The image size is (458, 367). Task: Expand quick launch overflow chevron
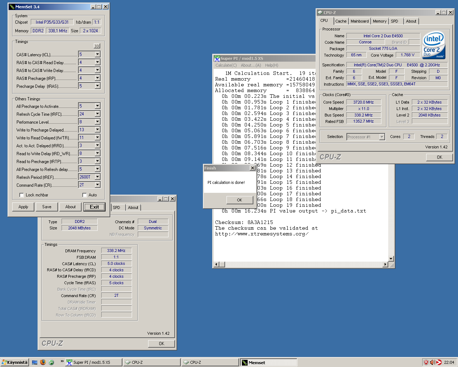click(62, 361)
